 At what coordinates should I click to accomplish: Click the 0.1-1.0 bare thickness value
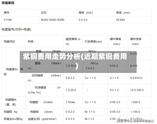pos(114,78)
